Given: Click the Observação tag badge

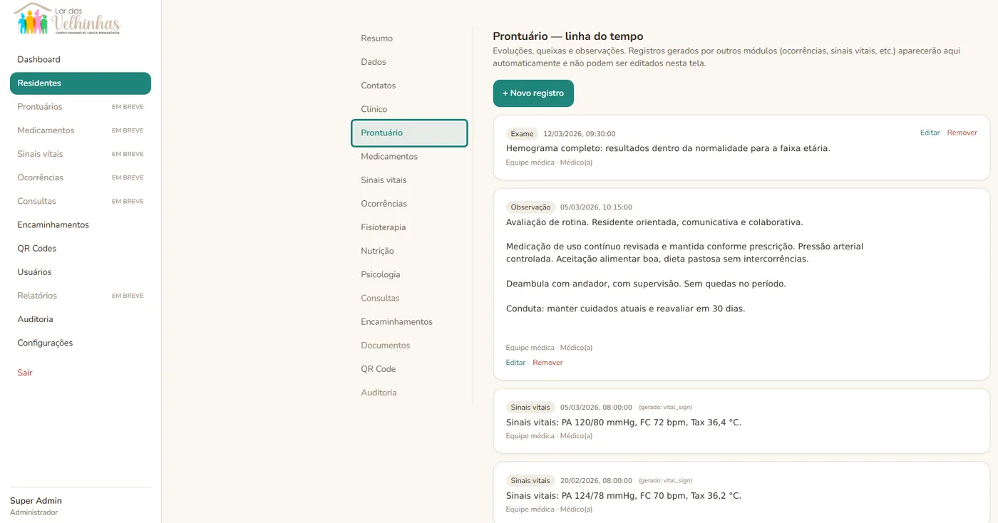Looking at the screenshot, I should (x=530, y=207).
